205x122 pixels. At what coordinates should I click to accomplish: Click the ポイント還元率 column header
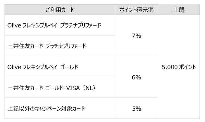137,9
